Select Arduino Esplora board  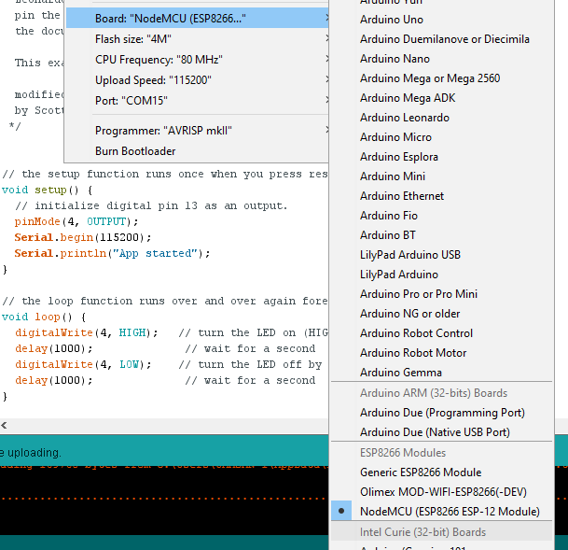(442, 156)
